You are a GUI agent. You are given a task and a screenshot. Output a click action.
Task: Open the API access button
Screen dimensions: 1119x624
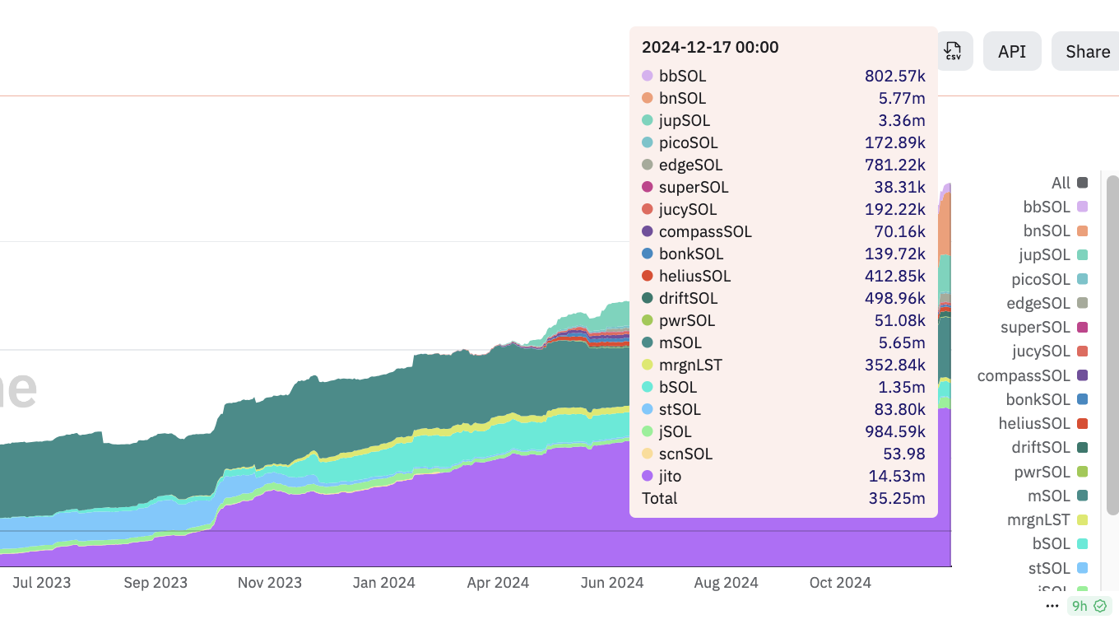coord(1011,51)
